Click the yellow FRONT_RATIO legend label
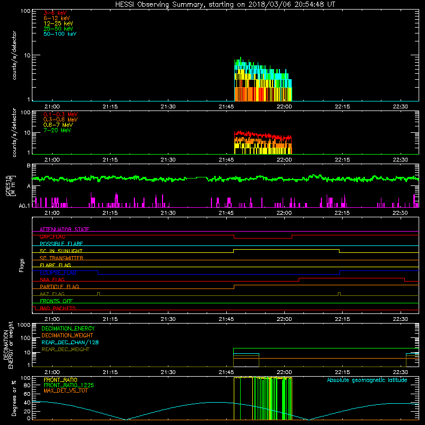The width and height of the screenshot is (425, 425). tap(61, 380)
